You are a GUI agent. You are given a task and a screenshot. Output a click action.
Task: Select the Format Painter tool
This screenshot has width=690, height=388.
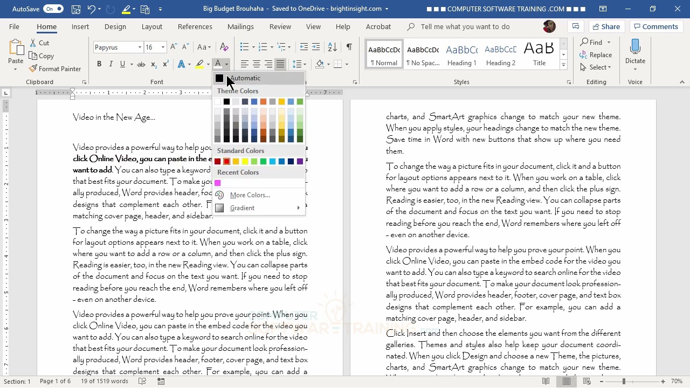click(54, 69)
